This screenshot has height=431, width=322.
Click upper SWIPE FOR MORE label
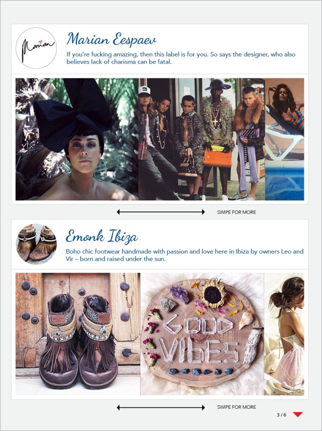point(236,212)
